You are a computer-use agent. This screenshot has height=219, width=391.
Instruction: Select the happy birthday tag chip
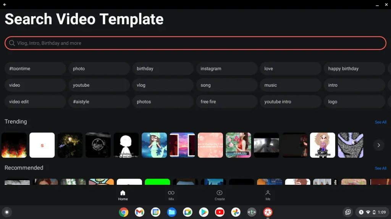click(354, 68)
